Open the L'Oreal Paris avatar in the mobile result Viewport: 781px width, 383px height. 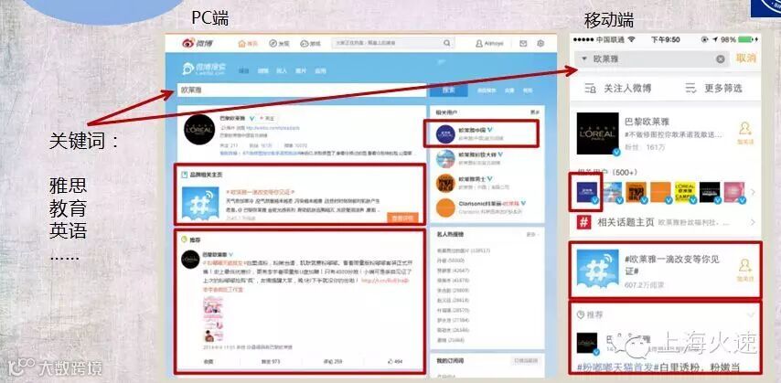pyautogui.click(x=598, y=133)
